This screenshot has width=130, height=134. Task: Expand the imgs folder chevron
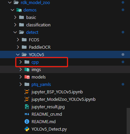(x=20, y=69)
